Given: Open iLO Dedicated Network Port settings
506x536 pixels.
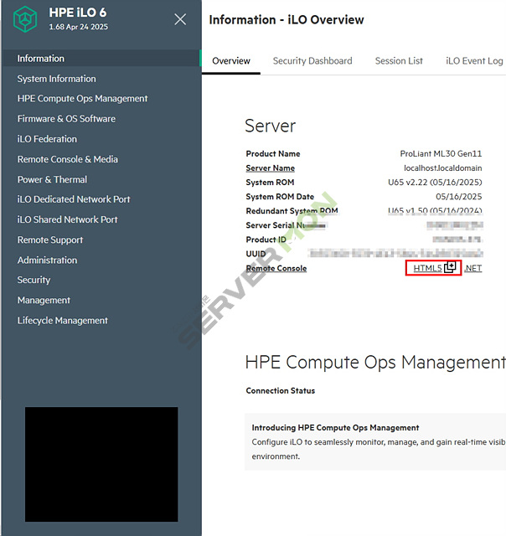Looking at the screenshot, I should [74, 199].
